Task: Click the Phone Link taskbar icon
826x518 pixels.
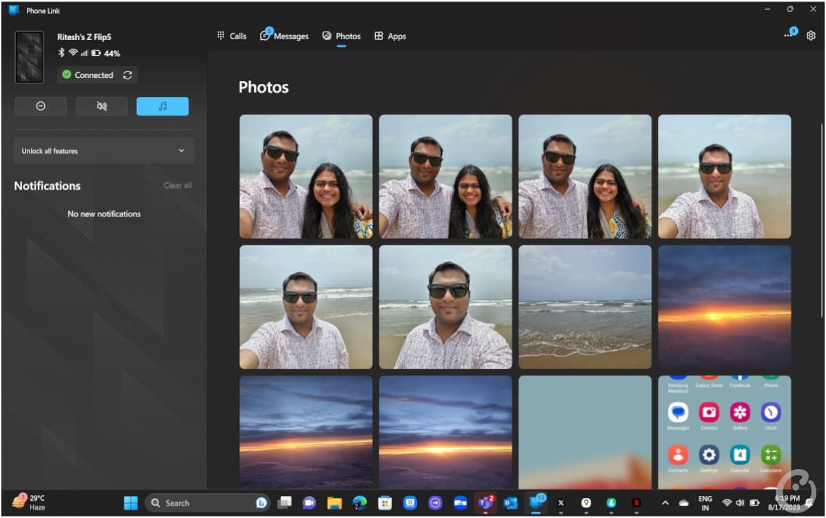Action: click(536, 503)
